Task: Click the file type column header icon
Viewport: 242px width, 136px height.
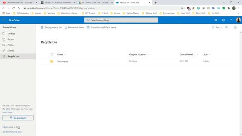Action: tap(52, 54)
